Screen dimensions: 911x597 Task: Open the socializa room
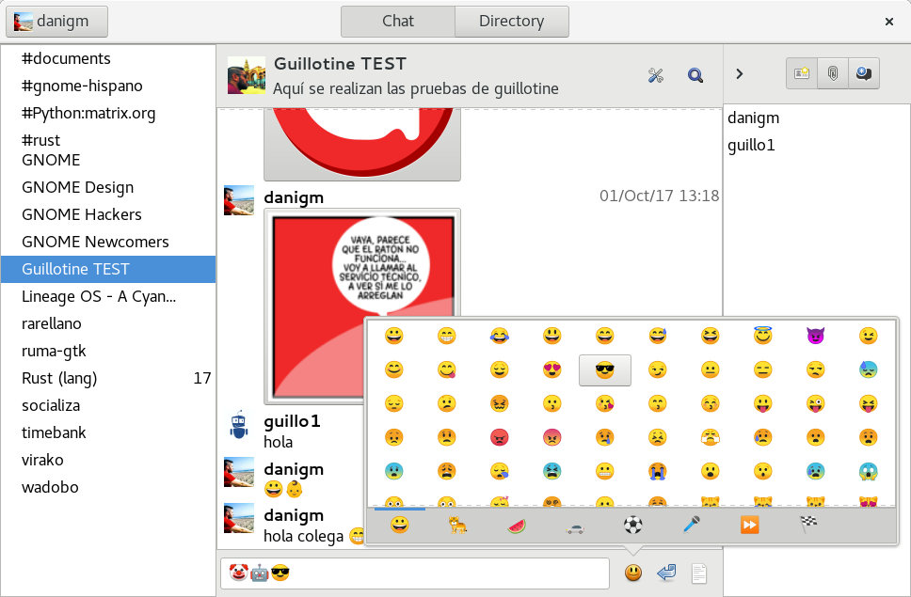point(108,405)
